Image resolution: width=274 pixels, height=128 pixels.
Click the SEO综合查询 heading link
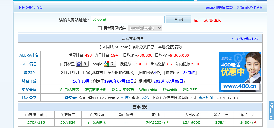31,8
